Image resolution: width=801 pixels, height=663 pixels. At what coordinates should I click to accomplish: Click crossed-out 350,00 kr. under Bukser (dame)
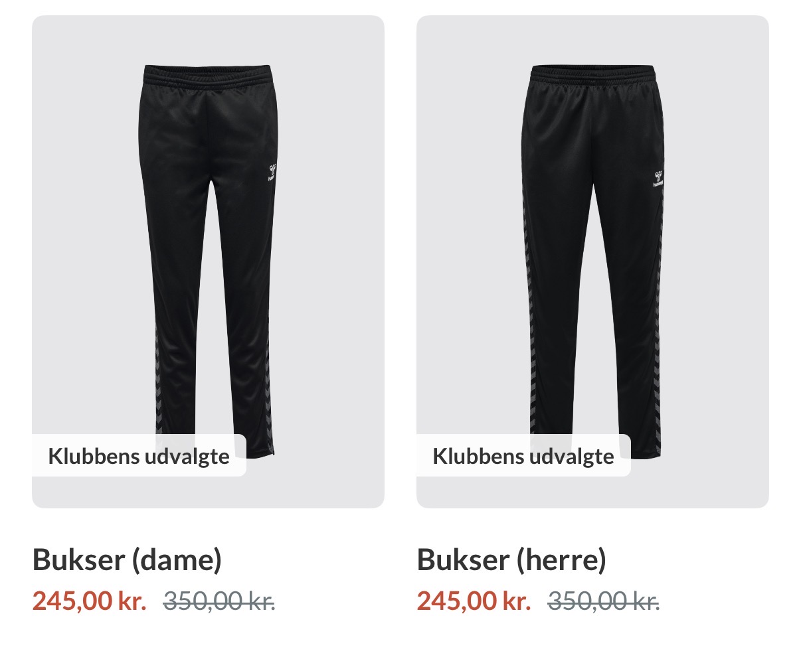click(x=219, y=601)
